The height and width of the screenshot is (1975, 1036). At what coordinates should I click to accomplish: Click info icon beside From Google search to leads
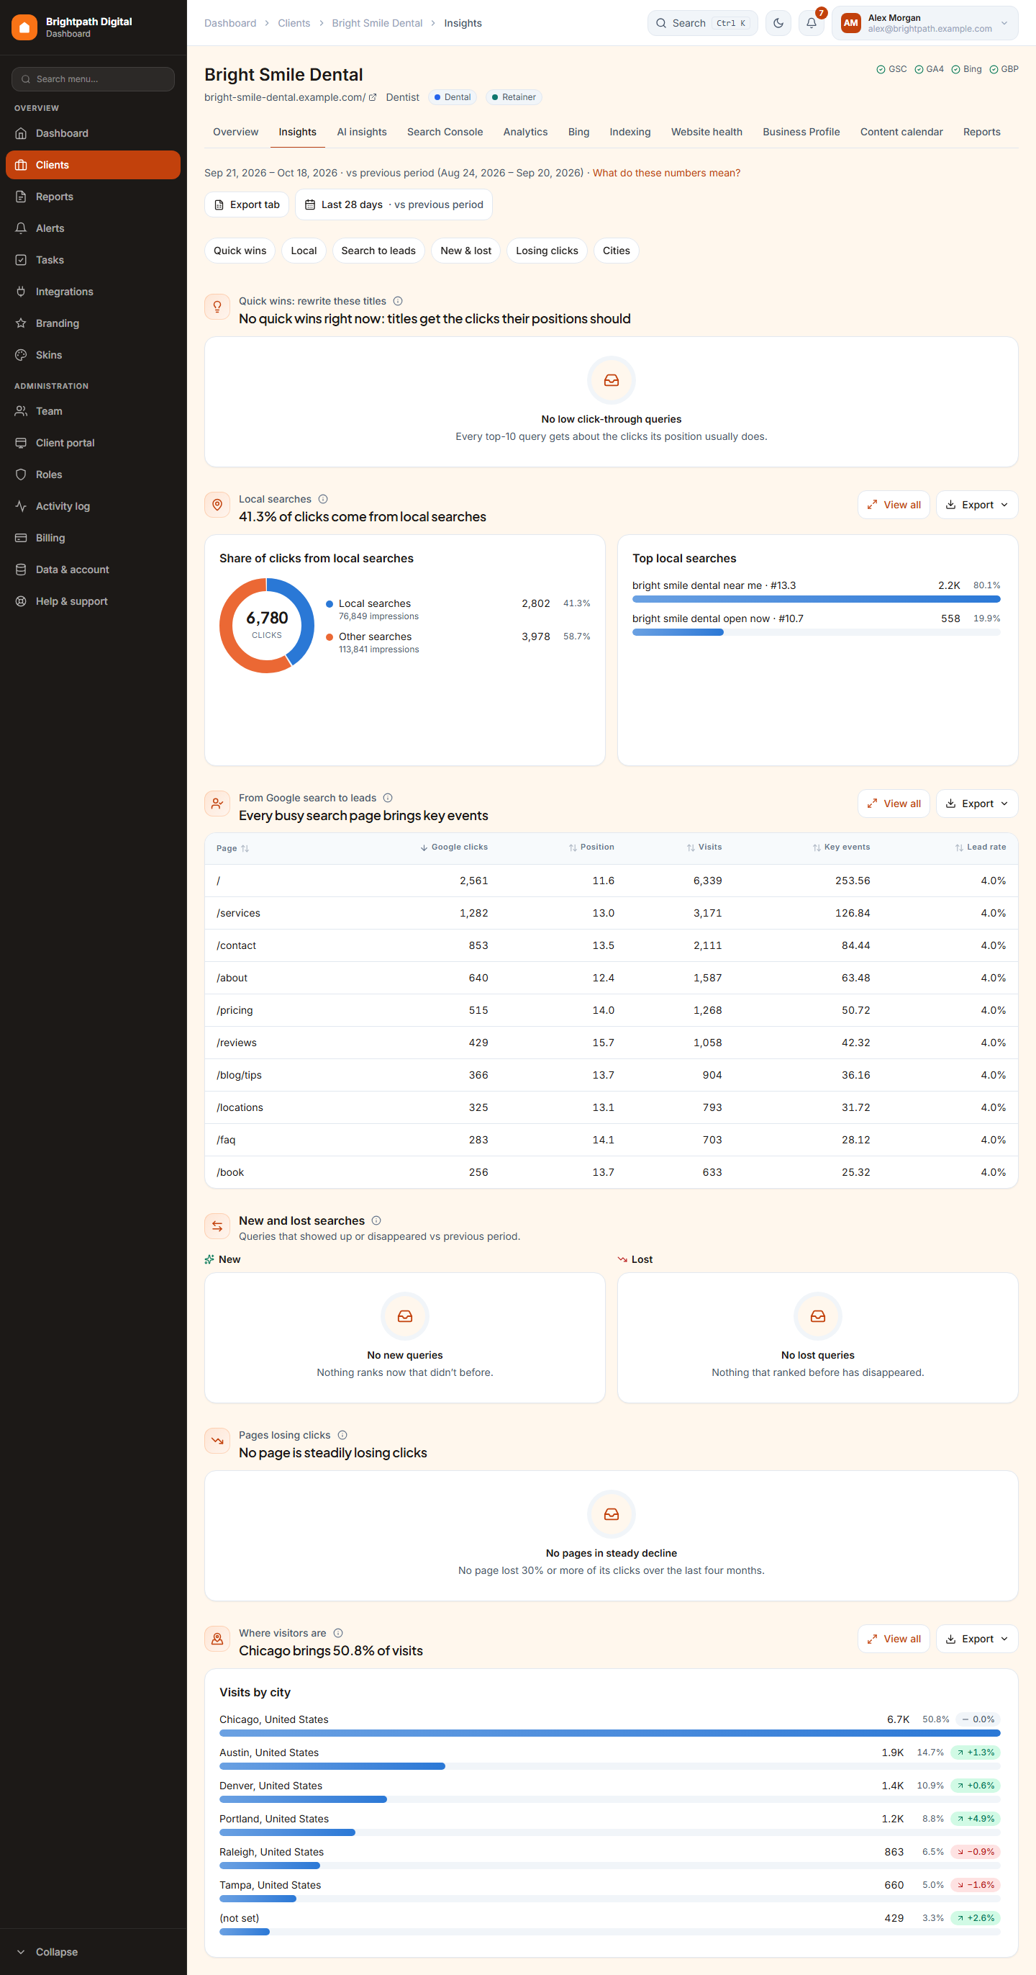[x=388, y=798]
